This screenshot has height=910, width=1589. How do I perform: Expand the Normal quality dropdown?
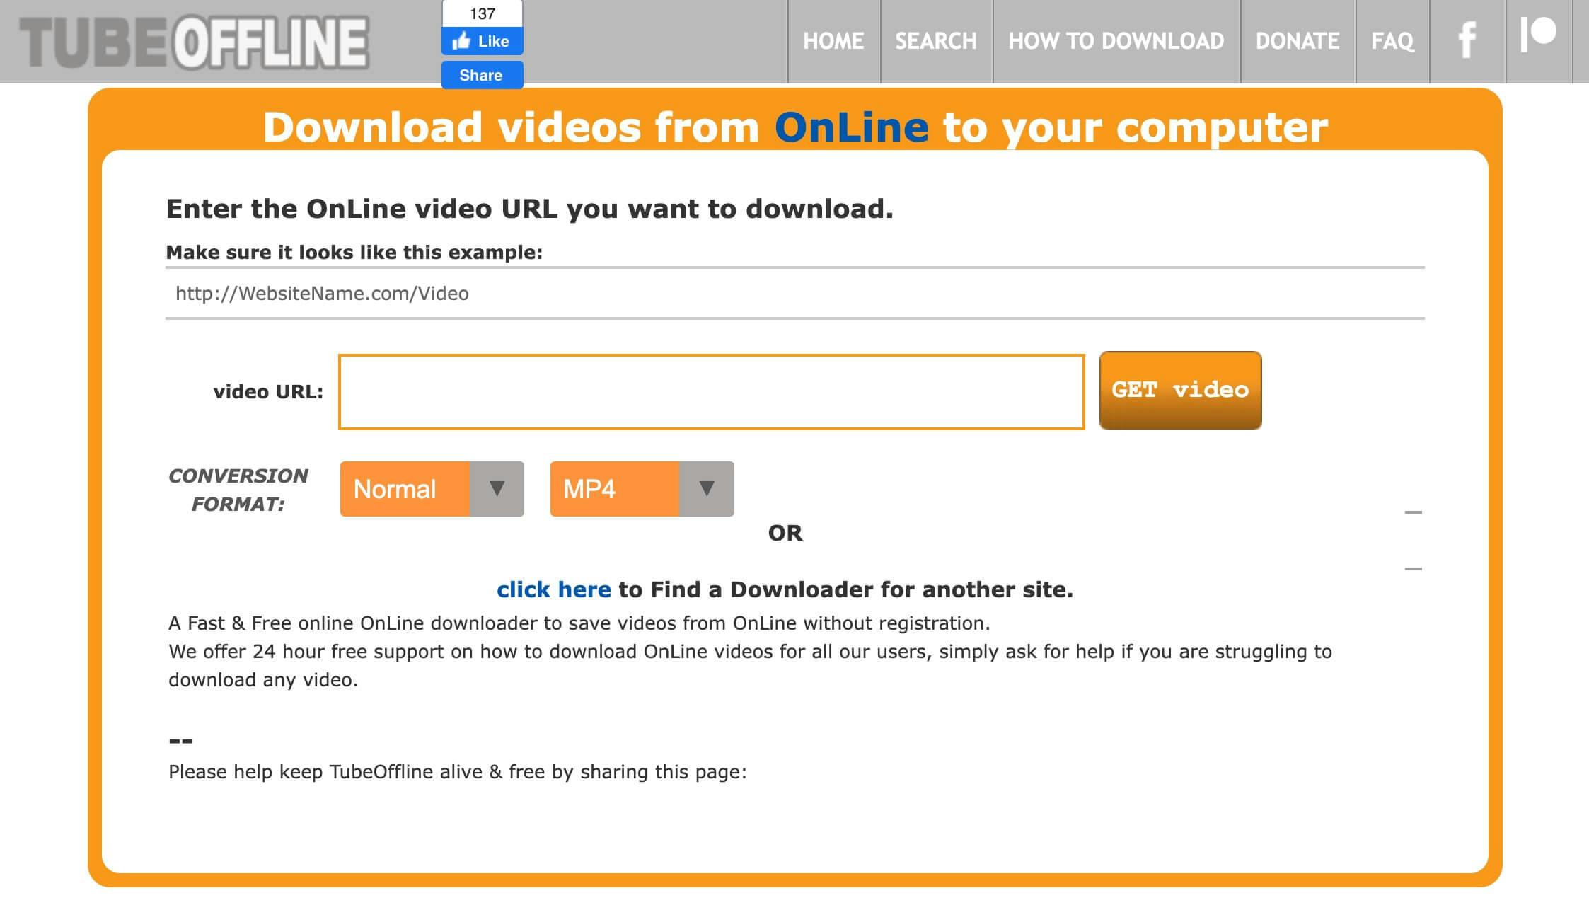pyautogui.click(x=495, y=489)
